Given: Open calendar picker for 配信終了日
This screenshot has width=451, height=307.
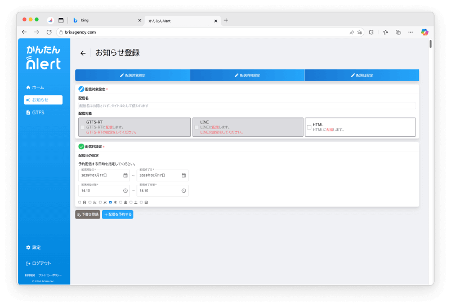Looking at the screenshot, I should pos(184,176).
